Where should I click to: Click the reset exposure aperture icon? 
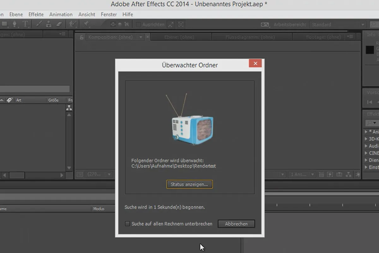(358, 174)
